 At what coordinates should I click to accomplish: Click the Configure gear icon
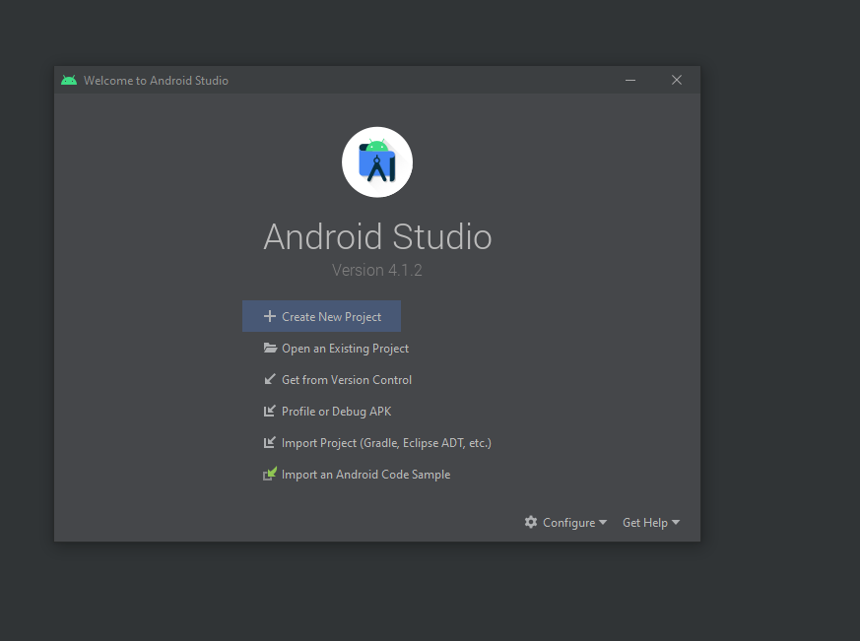[x=531, y=523]
